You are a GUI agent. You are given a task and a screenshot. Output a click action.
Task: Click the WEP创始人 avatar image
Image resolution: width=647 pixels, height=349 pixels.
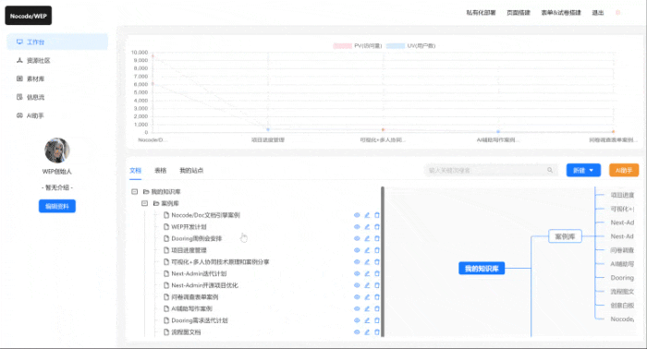click(57, 150)
